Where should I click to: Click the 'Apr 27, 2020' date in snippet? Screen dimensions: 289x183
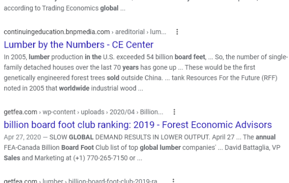tap(22, 137)
